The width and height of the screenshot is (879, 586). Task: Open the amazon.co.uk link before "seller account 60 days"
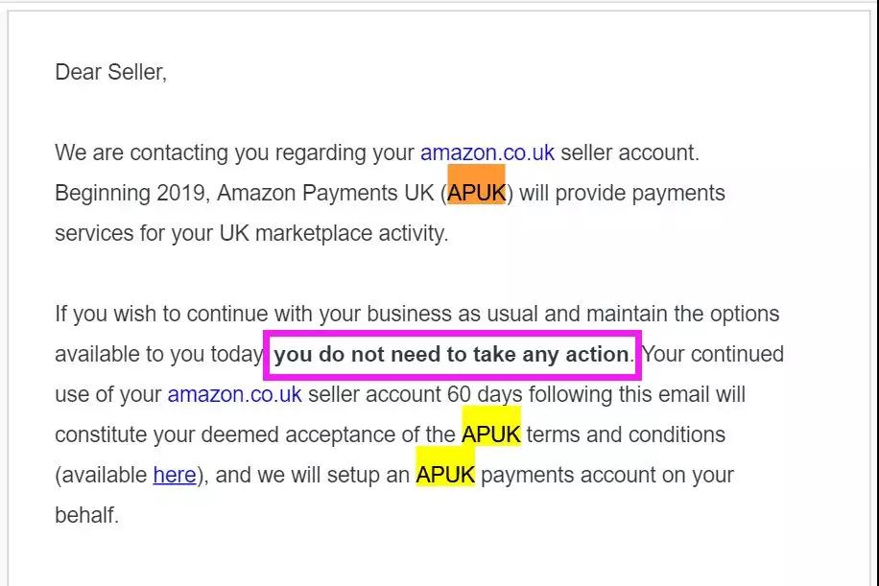(x=234, y=394)
